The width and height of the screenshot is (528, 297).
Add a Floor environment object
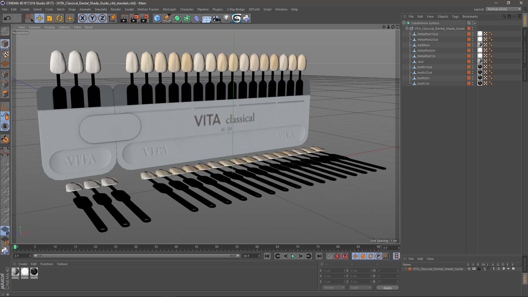(207, 18)
